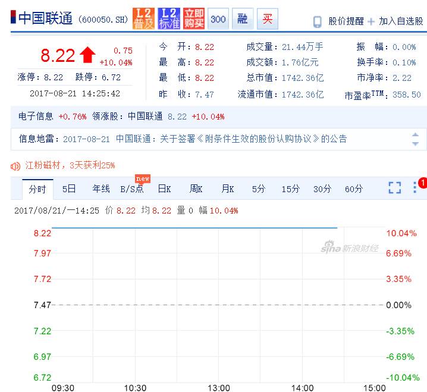Viewport: 427px width, 392px height.
Task: Open the 电子信息 sector link
Action: point(36,117)
